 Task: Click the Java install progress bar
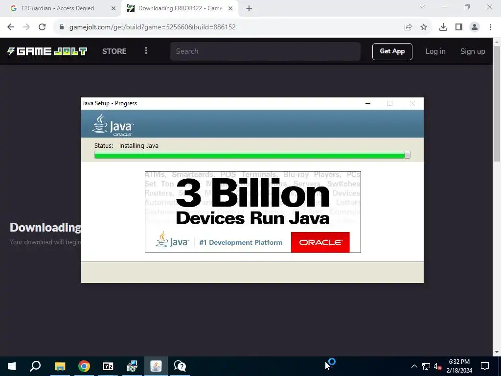pyautogui.click(x=252, y=155)
